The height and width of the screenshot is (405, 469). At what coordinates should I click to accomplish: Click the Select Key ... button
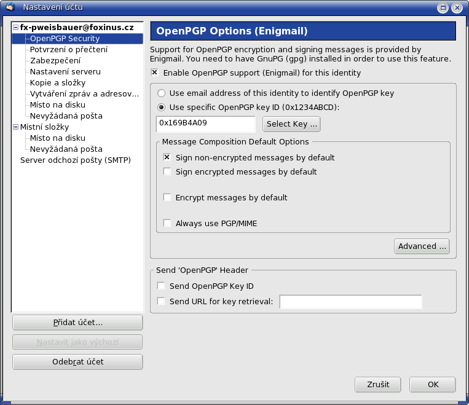click(291, 124)
